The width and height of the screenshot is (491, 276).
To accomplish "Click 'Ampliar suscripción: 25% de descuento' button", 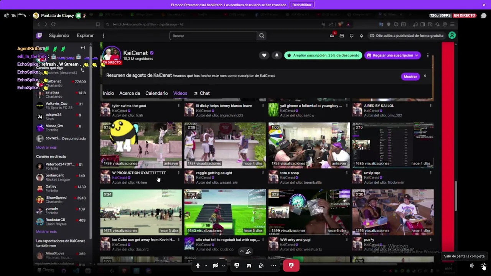I will pyautogui.click(x=323, y=55).
